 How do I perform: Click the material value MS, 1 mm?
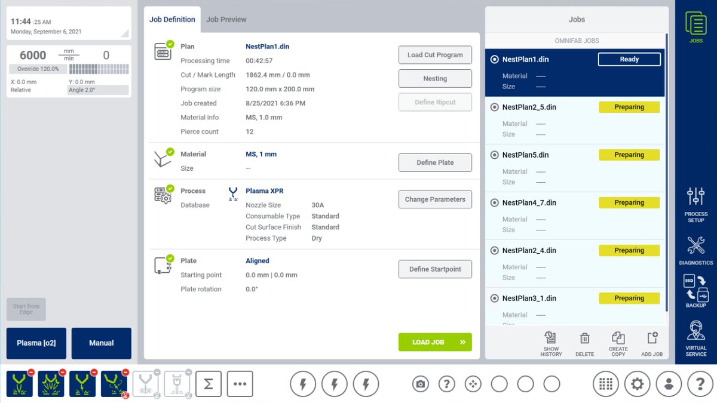tap(261, 154)
